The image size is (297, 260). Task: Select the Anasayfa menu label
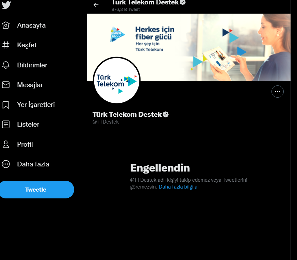(x=31, y=26)
